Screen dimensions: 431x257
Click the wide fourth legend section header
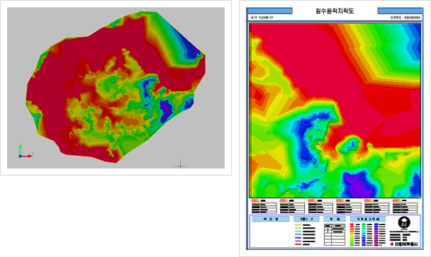(x=368, y=219)
